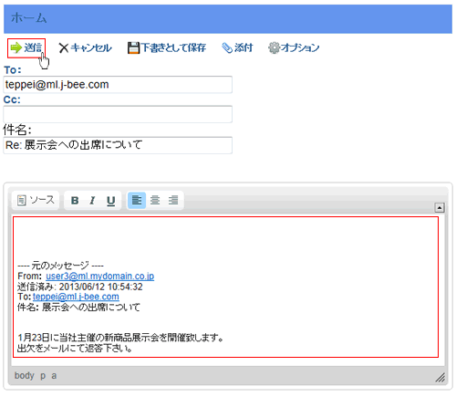Select the a element path item
Viewport: 456px width, 397px height.
pyautogui.click(x=54, y=376)
